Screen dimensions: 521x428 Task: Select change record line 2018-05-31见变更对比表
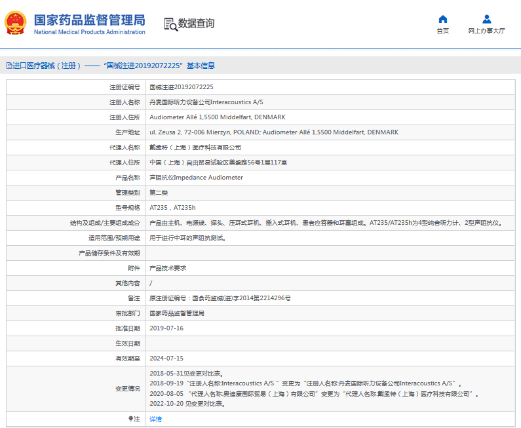[x=187, y=374]
